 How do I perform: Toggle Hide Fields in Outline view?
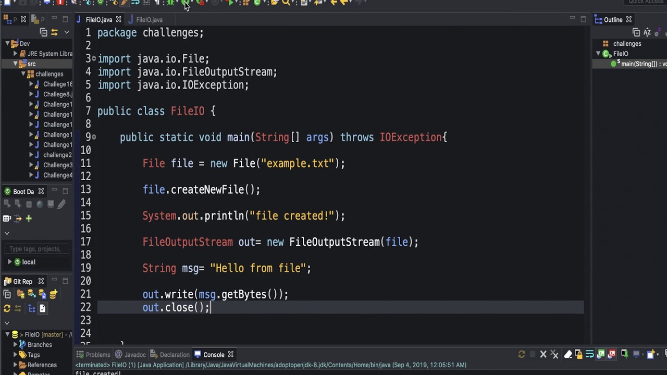pyautogui.click(x=658, y=32)
